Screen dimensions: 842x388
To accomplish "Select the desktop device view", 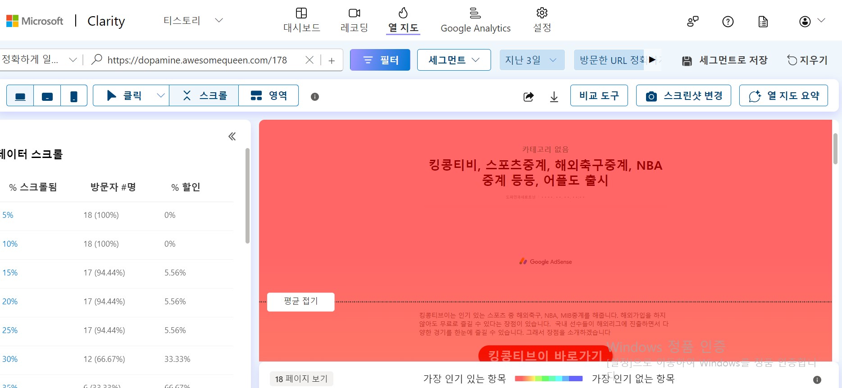I will pyautogui.click(x=20, y=96).
